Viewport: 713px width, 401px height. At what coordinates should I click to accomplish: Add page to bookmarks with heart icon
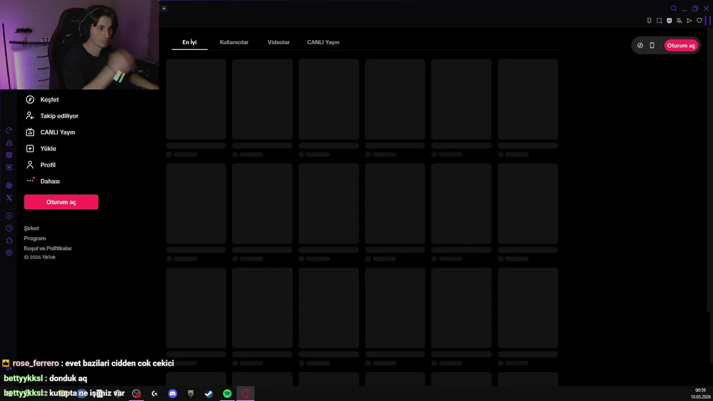(x=700, y=21)
